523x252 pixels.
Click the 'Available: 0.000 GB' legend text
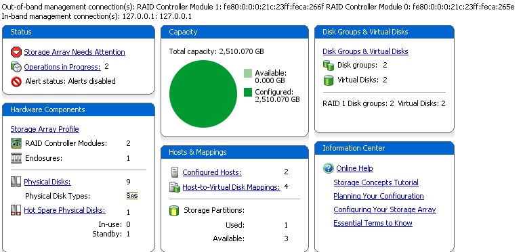point(270,77)
